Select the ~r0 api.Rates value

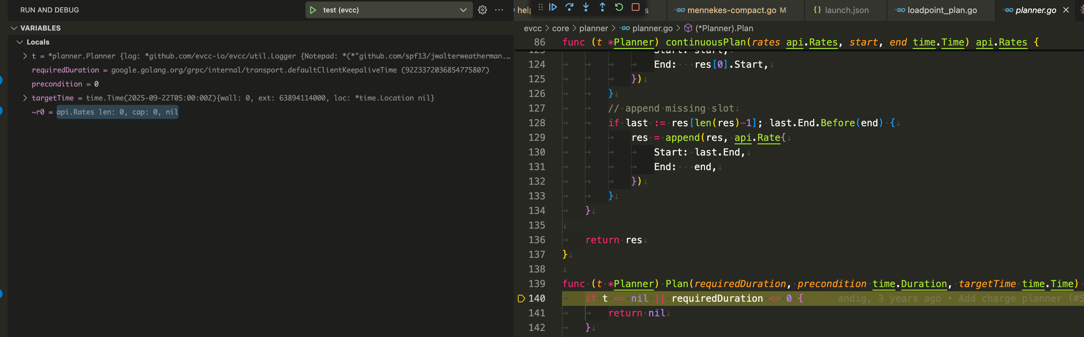click(x=117, y=112)
